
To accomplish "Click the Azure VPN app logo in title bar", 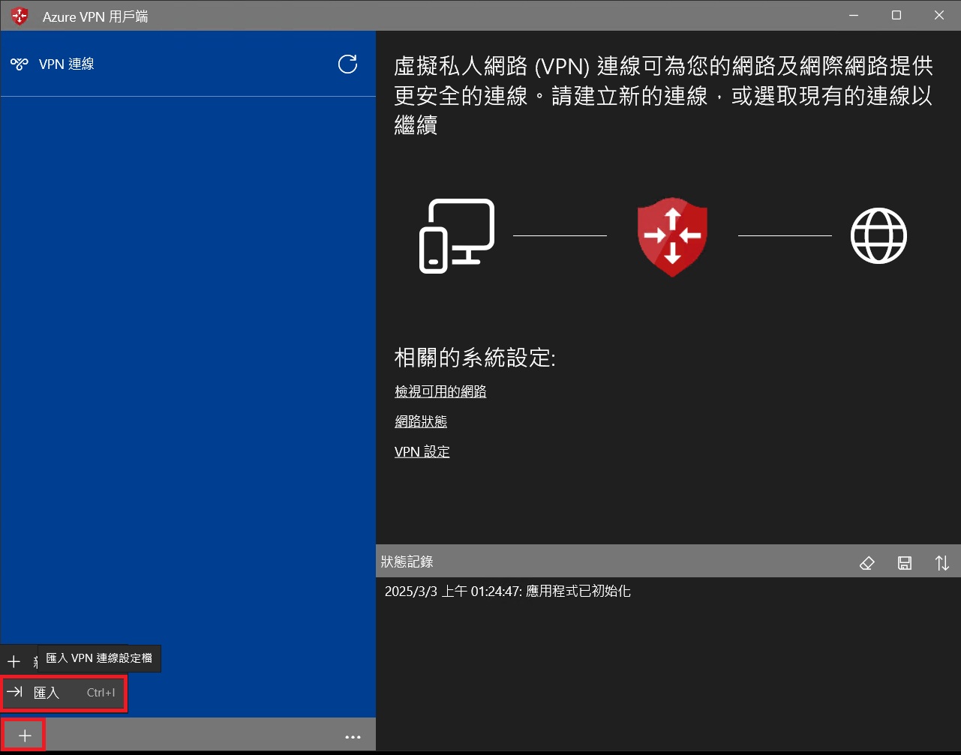I will click(x=20, y=16).
